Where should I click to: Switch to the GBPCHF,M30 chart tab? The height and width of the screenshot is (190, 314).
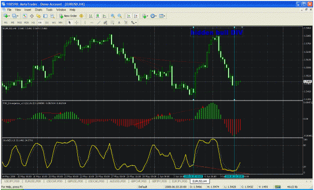point(139,181)
